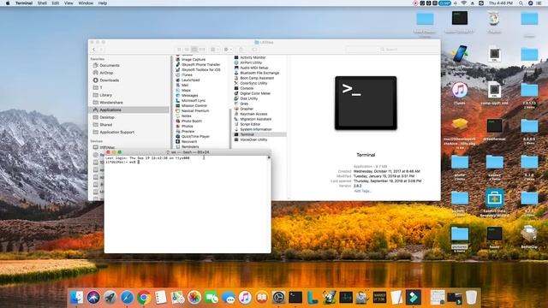Screen dimensions: 548x308
Task: Select Grapher in the Utilities list
Action: click(247, 109)
